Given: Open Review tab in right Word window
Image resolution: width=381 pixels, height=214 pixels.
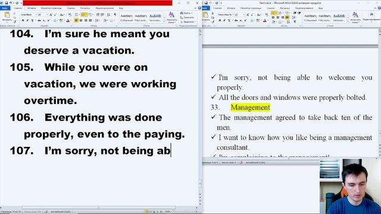Looking at the screenshot, I should click(304, 8).
